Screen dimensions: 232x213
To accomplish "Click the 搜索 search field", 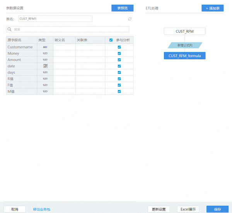I will (68, 29).
